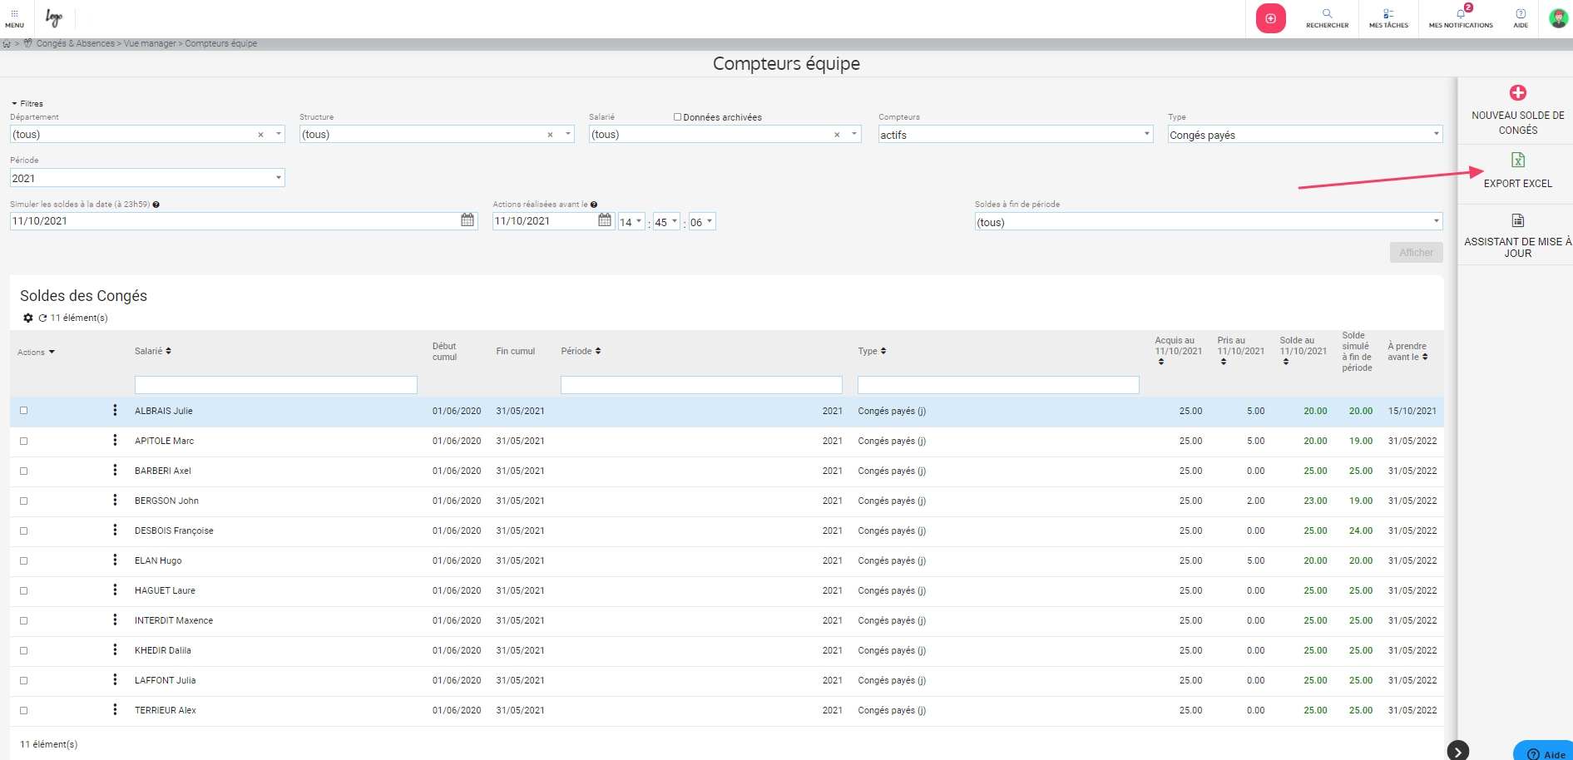Open row actions menu for HAGUET Laure
Image resolution: width=1573 pixels, height=760 pixels.
pos(115,590)
